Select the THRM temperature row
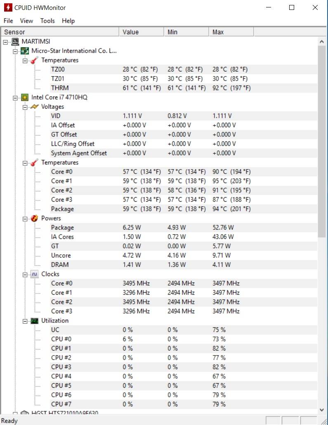This screenshot has width=328, height=425. 60,88
